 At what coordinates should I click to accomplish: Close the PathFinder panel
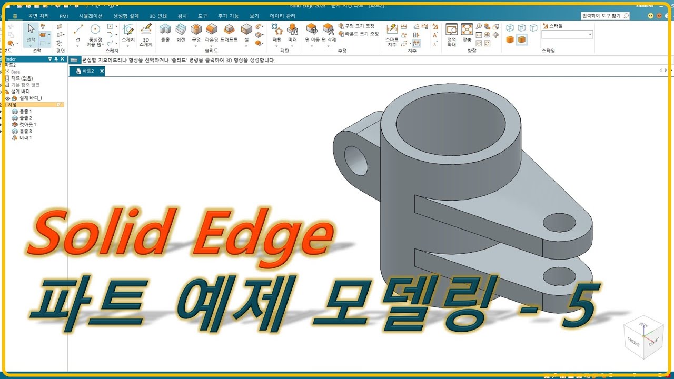(63, 59)
